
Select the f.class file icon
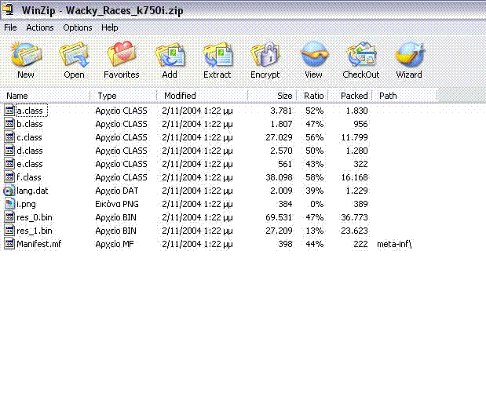point(9,176)
